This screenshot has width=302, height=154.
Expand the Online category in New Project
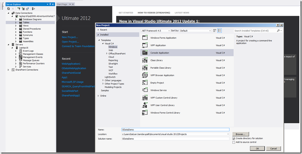pyautogui.click(x=98, y=96)
